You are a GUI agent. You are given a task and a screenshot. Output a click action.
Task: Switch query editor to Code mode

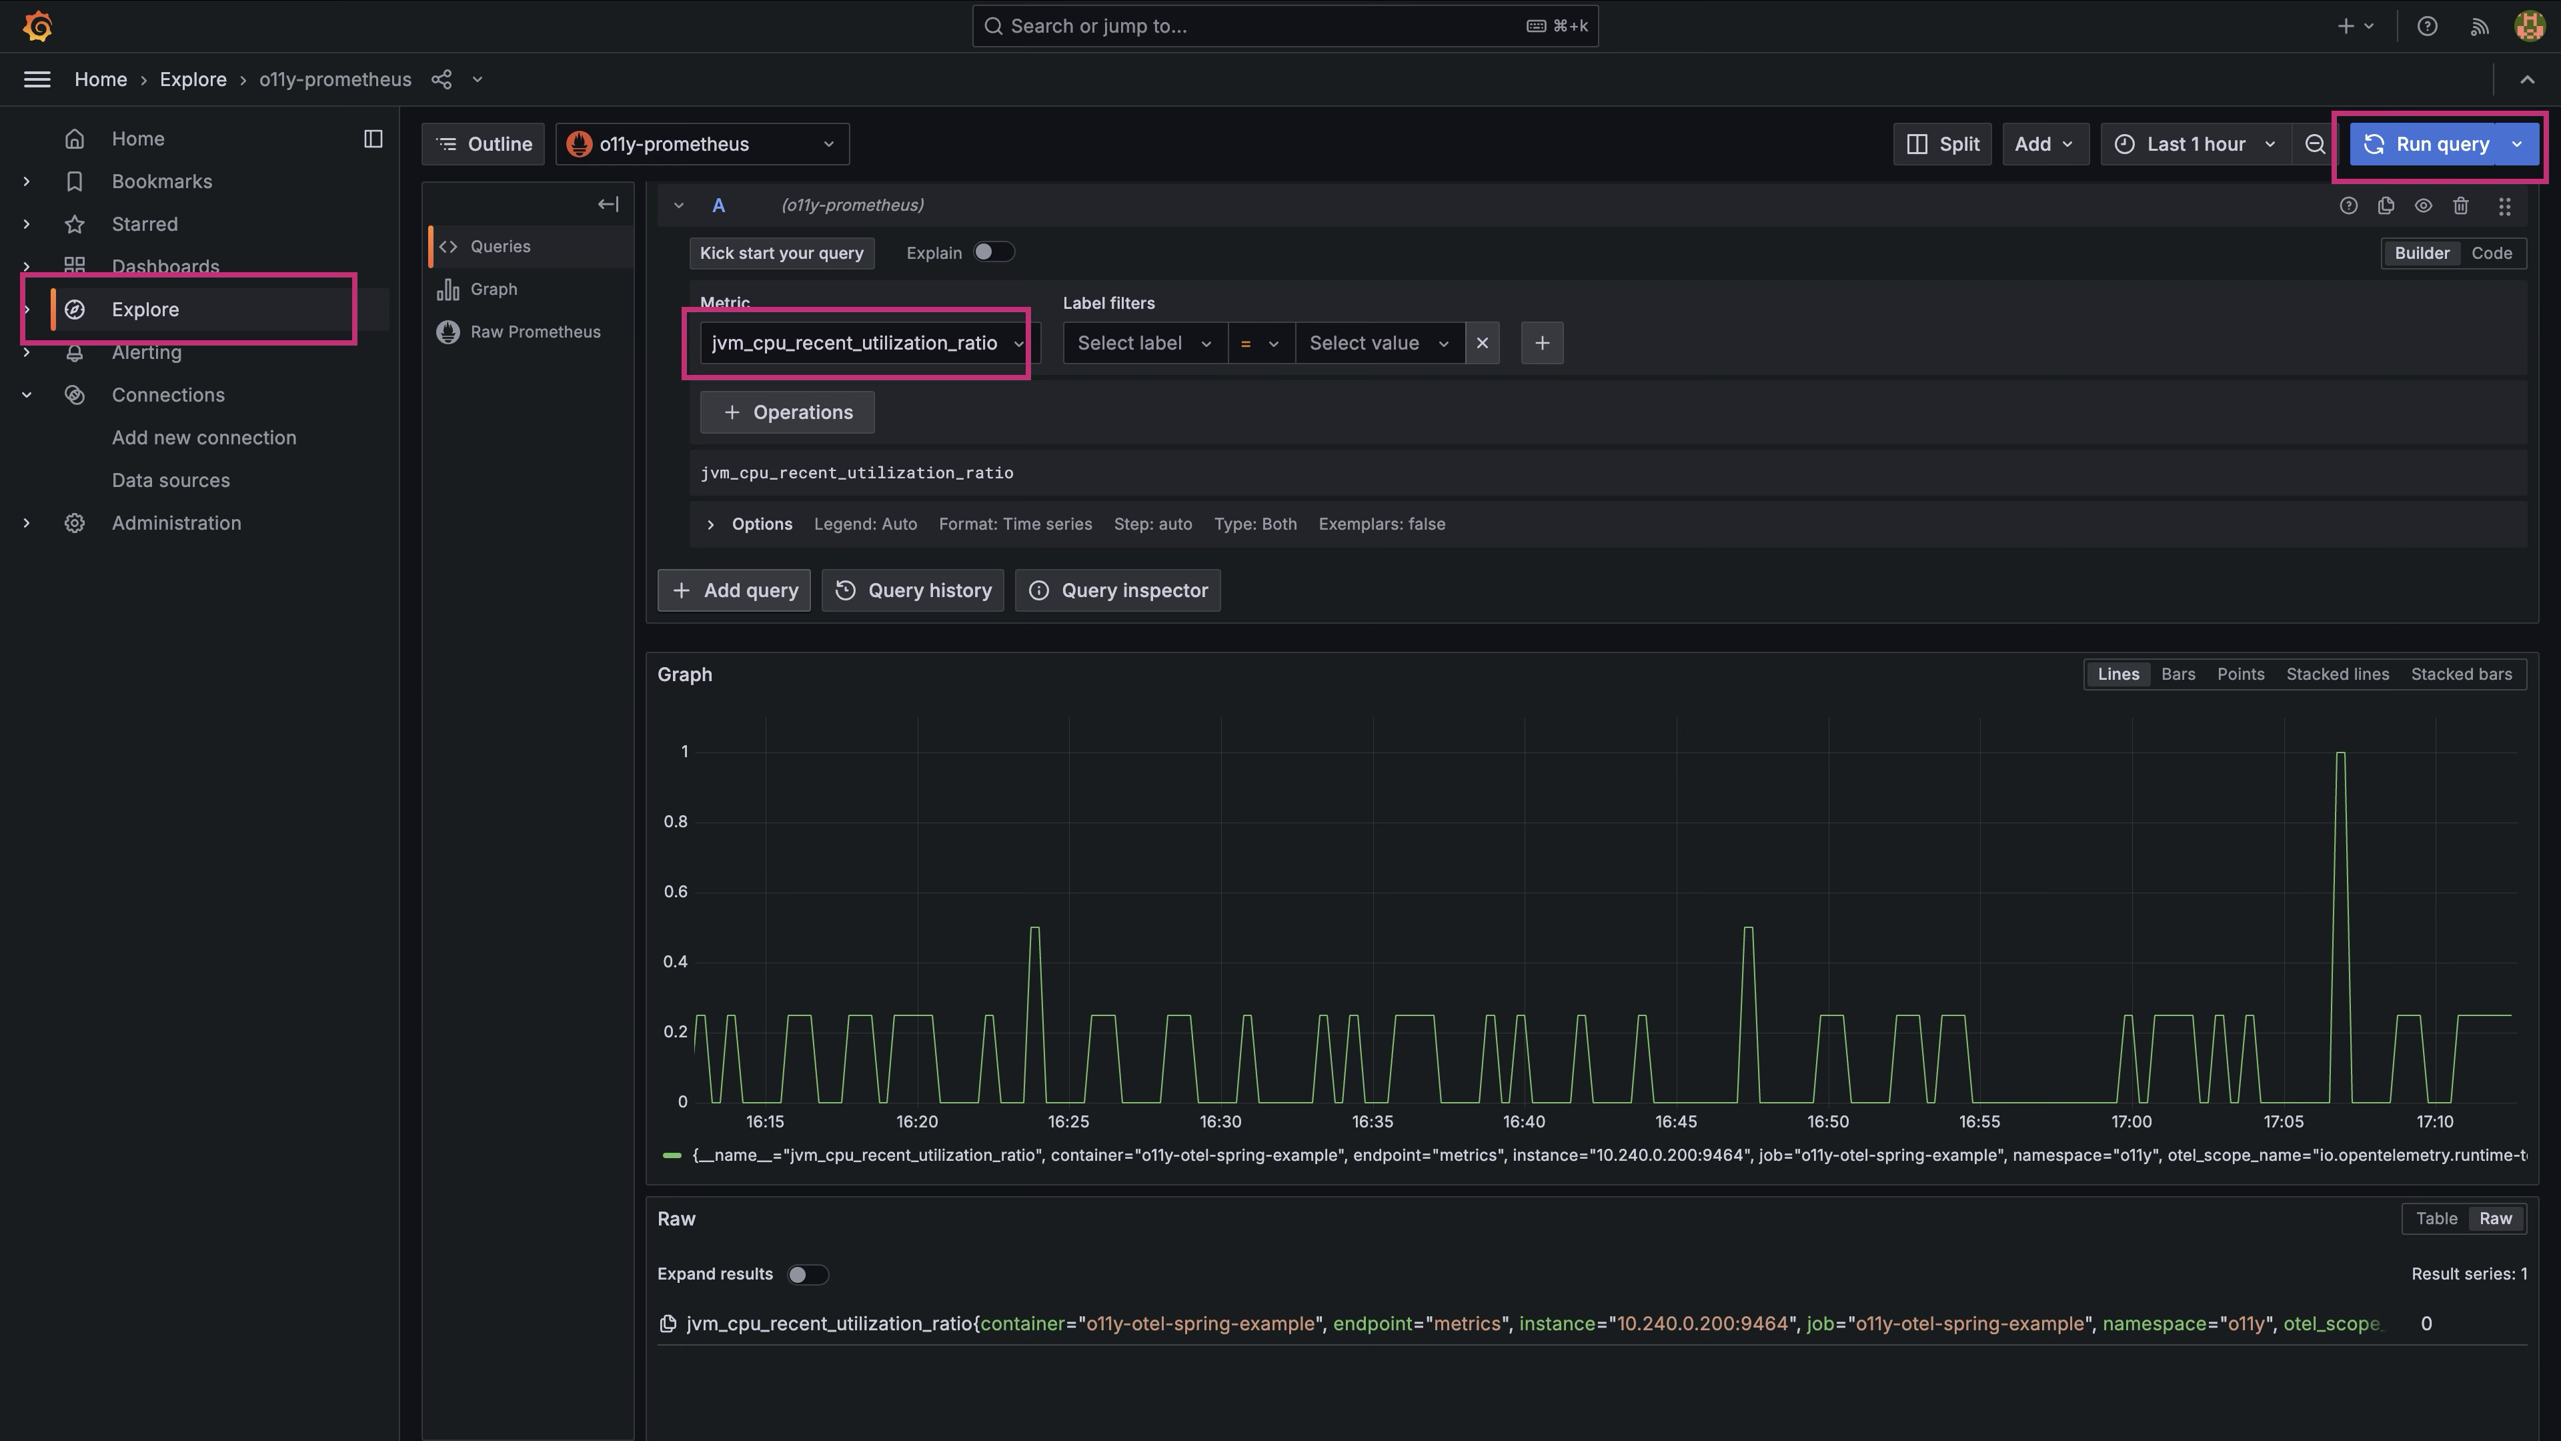click(2492, 254)
